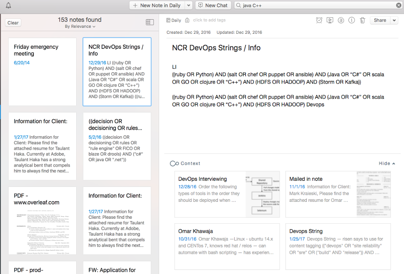Open the FW: Application for note card
This screenshot has height=274, width=404.
(x=117, y=268)
